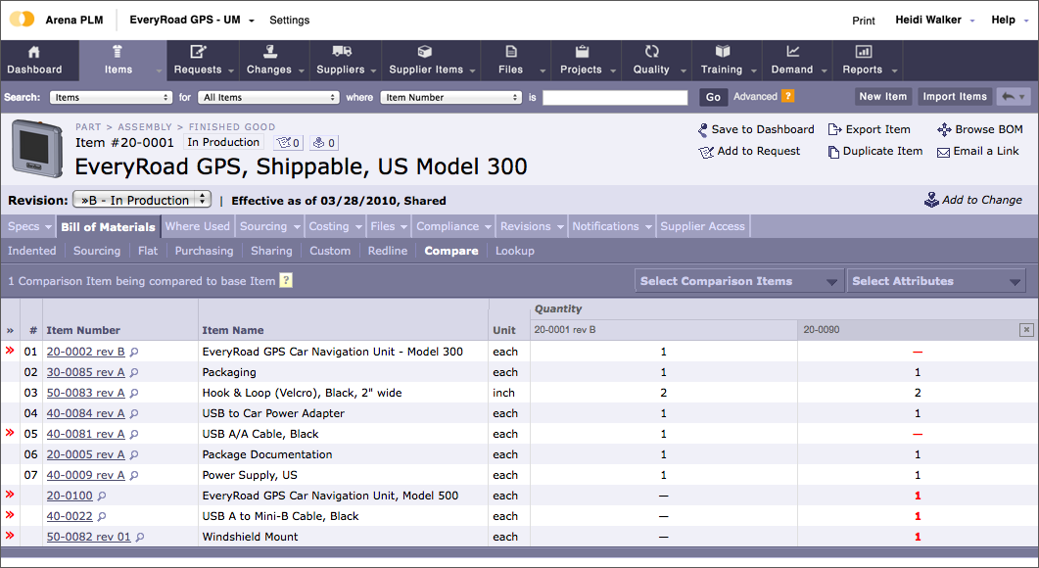Click the Item Number column header
This screenshot has width=1039, height=568.
click(83, 330)
